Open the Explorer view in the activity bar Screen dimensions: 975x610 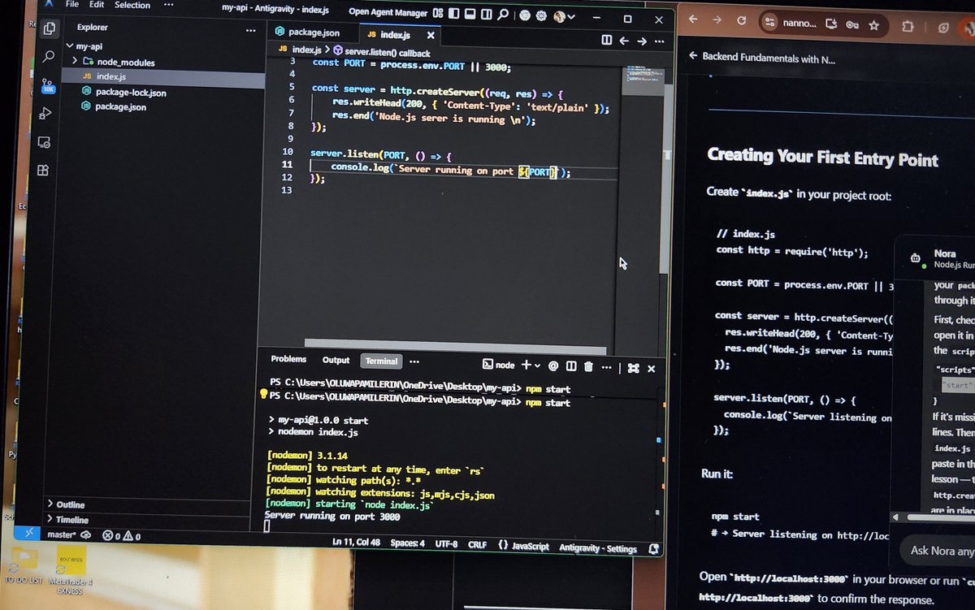(49, 28)
